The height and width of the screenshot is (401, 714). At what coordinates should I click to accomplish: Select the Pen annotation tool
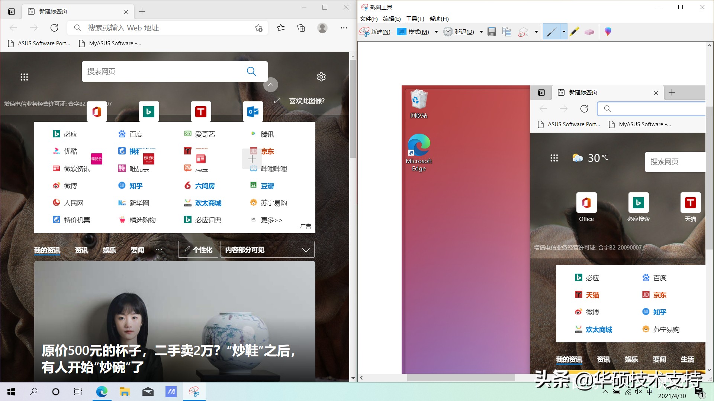pos(552,32)
